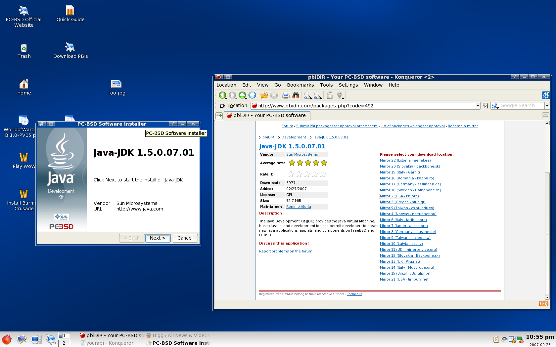The image size is (556, 347).
Task: Expand the Google Search box dropdown arrow
Action: (x=547, y=106)
